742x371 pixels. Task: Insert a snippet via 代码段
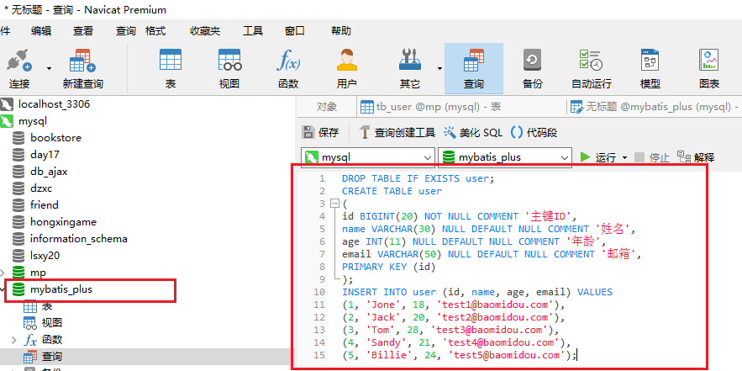pyautogui.click(x=534, y=133)
